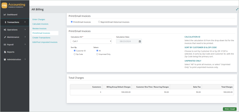239x112 pixels.
Task: Open Edit/Post Unposted Invoices link
Action: (45, 42)
